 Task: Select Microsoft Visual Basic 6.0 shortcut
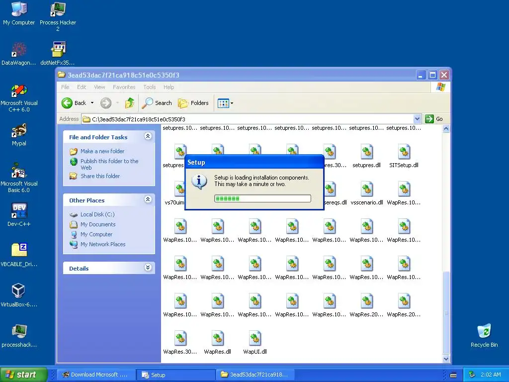(19, 178)
